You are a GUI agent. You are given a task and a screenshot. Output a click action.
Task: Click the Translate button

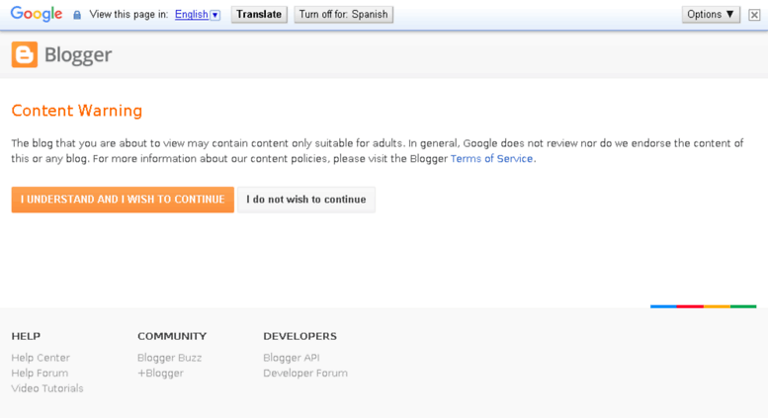[x=259, y=14]
